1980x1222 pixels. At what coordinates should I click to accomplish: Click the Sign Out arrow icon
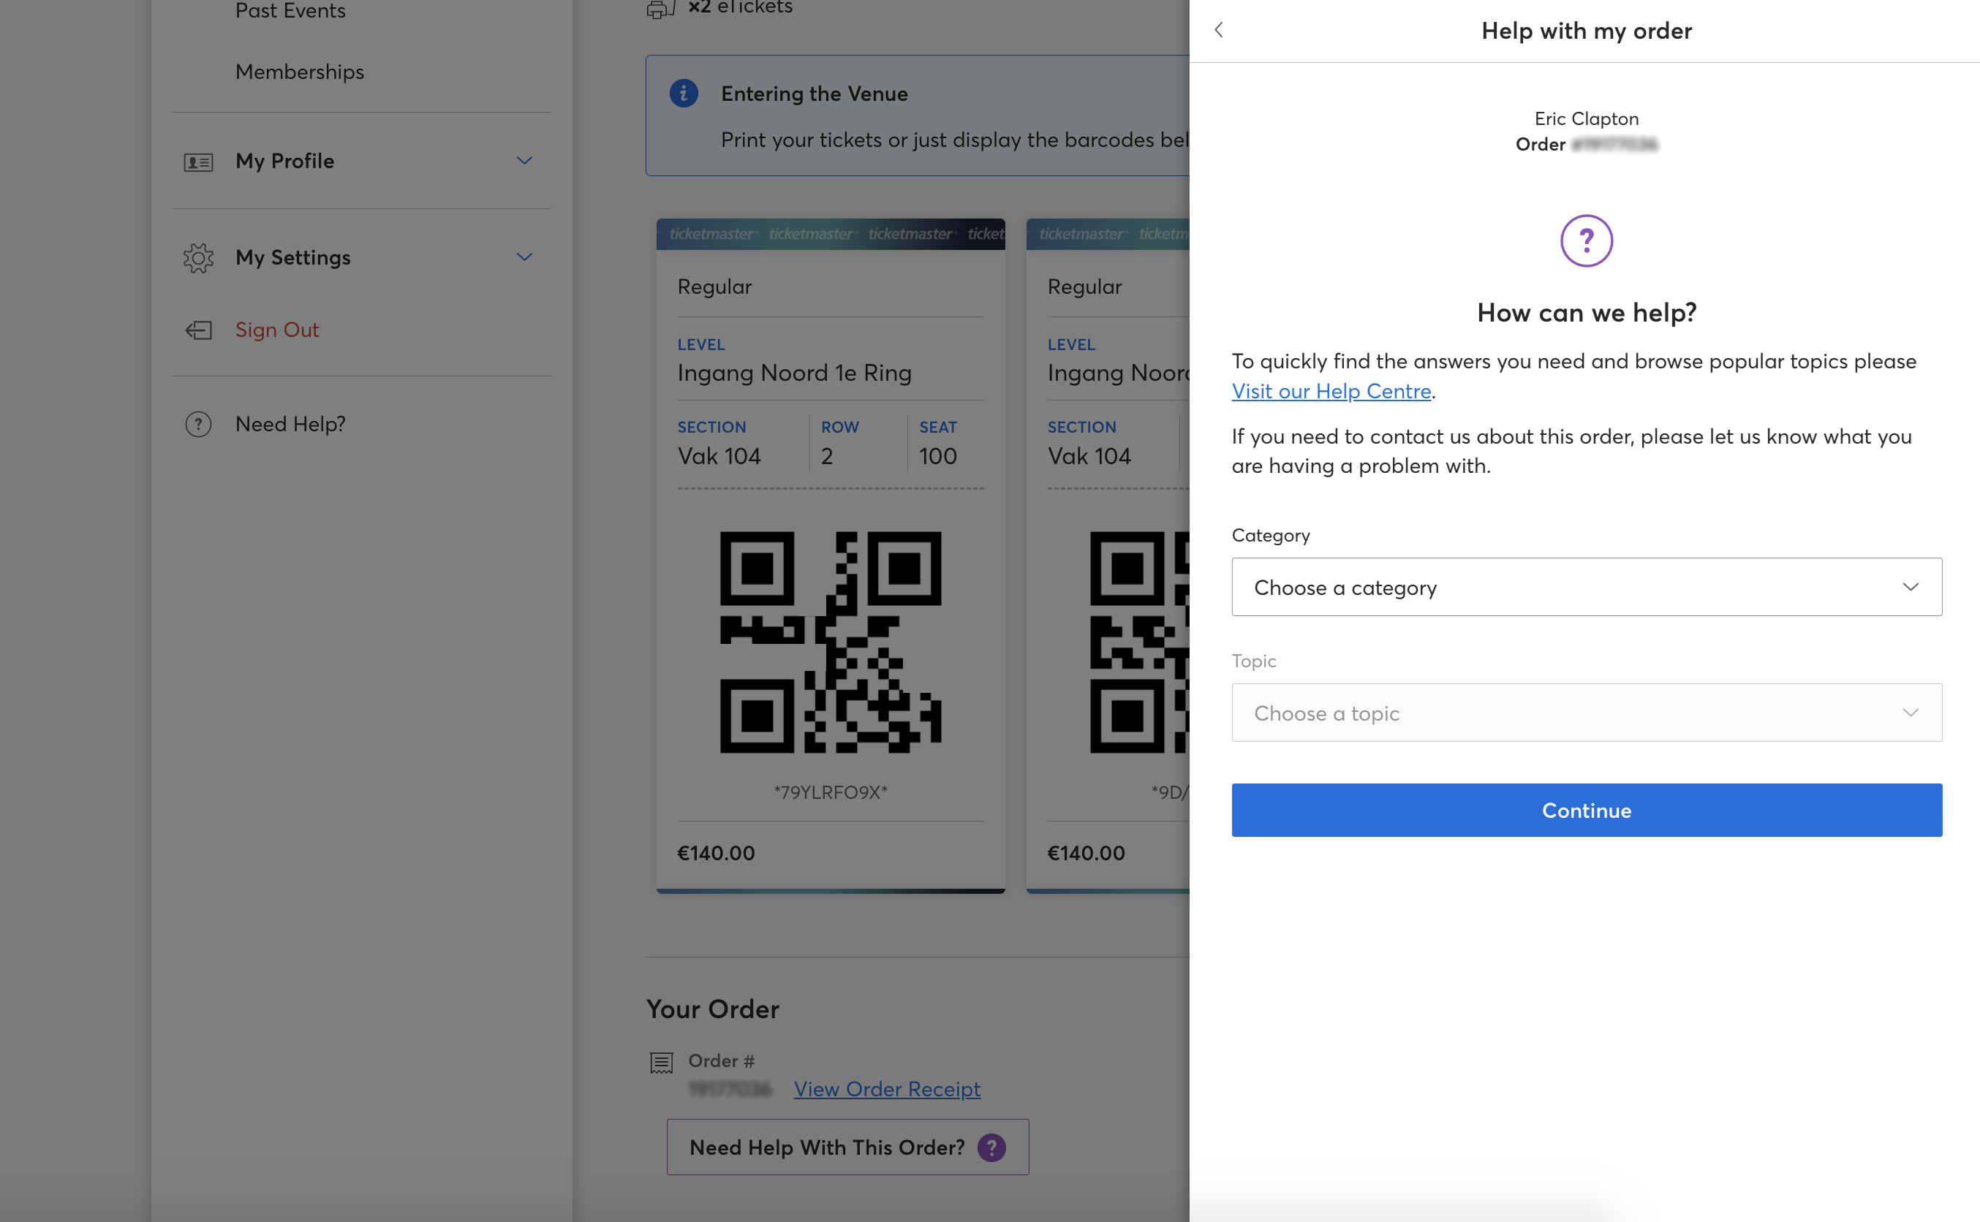198,330
